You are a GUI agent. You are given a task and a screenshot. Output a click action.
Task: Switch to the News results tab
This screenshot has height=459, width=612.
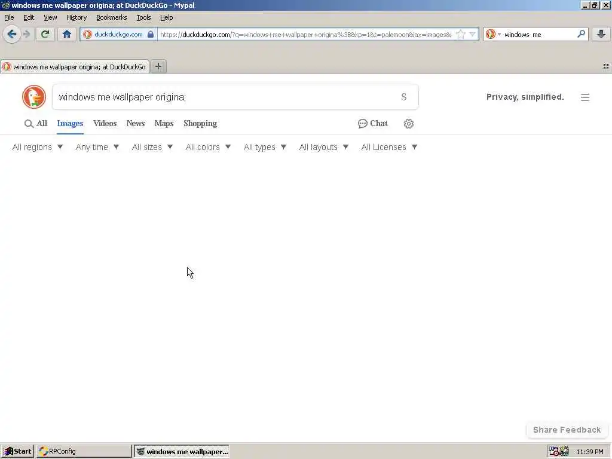[136, 123]
